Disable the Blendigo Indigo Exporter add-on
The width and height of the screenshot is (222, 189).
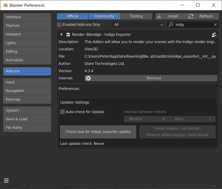68,34
